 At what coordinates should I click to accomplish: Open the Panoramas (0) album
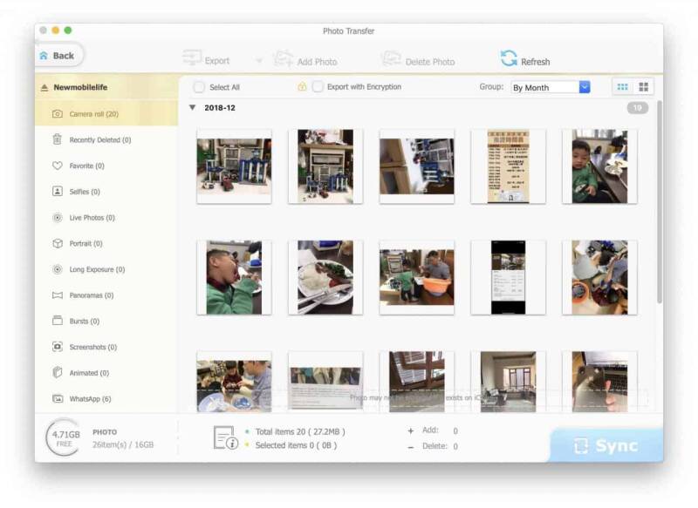(106, 295)
